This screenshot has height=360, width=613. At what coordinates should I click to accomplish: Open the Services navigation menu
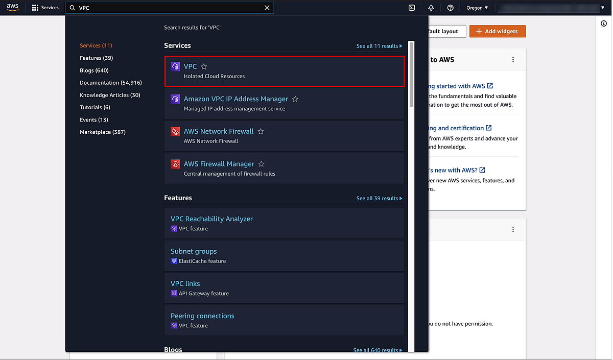(x=45, y=8)
